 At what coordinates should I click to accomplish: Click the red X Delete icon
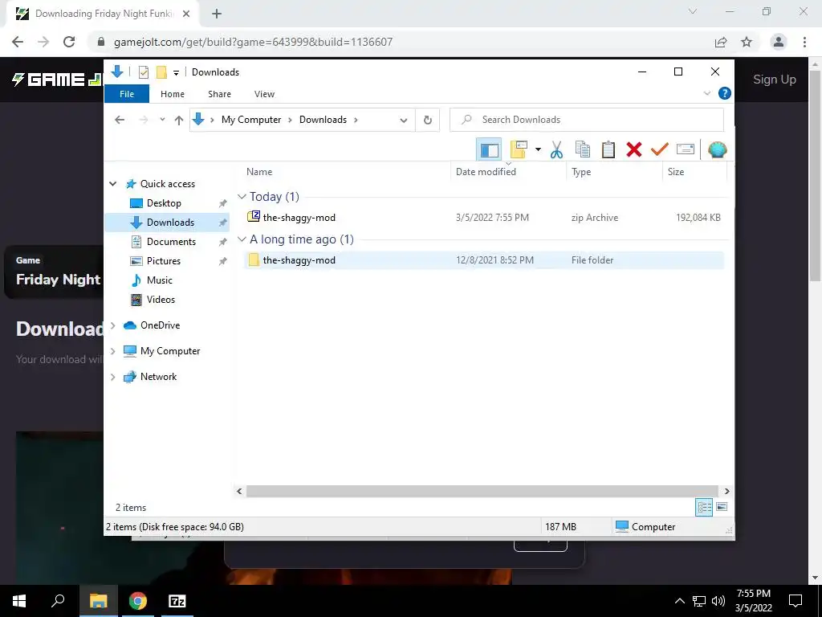pos(634,150)
